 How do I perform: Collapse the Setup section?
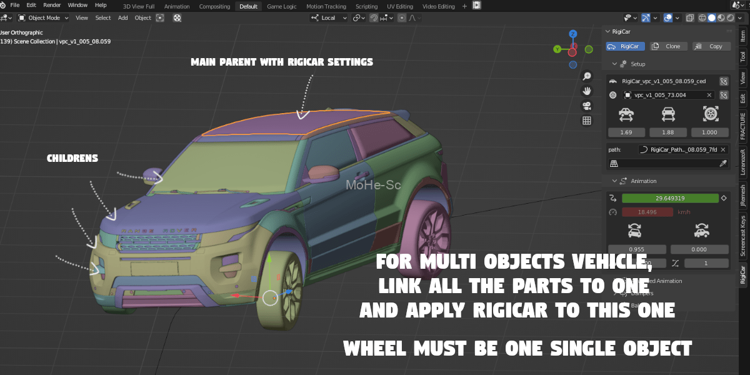[615, 64]
